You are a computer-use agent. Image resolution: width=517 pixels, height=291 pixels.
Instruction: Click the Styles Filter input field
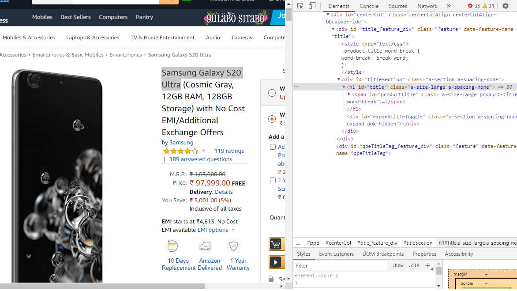pos(340,265)
